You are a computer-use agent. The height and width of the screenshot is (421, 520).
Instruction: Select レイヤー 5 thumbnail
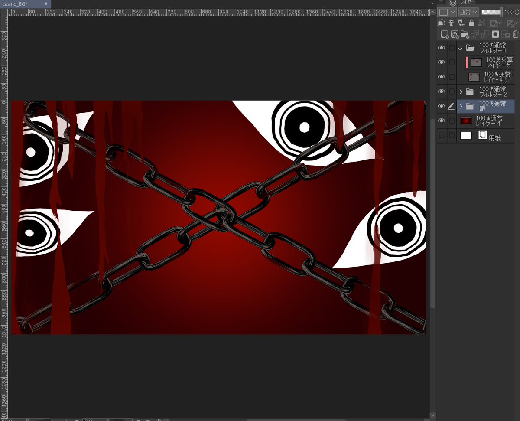476,62
